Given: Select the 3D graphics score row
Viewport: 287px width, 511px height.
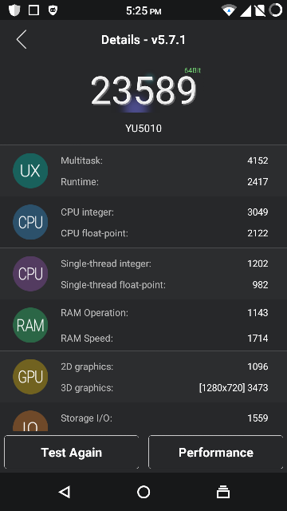Looking at the screenshot, I should (x=164, y=388).
